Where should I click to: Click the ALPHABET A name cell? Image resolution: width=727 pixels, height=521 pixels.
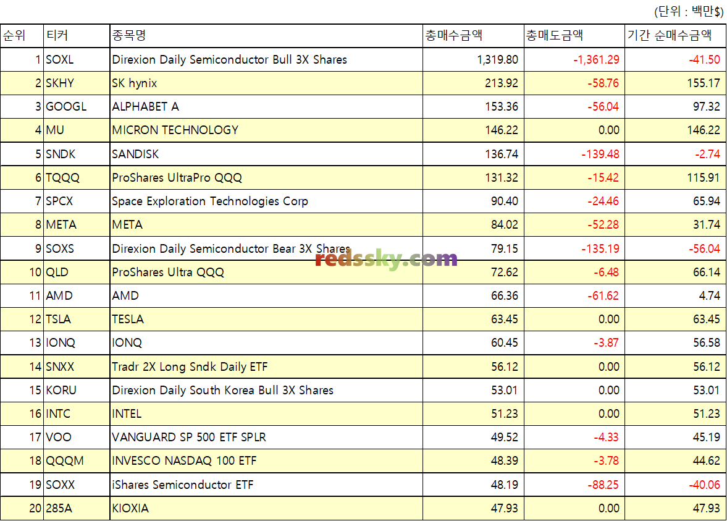coord(266,107)
